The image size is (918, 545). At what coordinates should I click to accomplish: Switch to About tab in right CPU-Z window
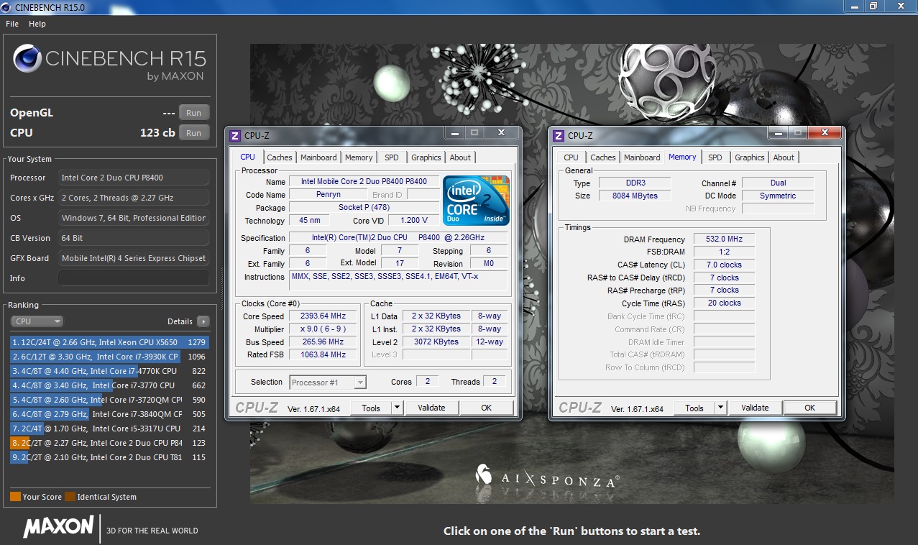tap(784, 157)
